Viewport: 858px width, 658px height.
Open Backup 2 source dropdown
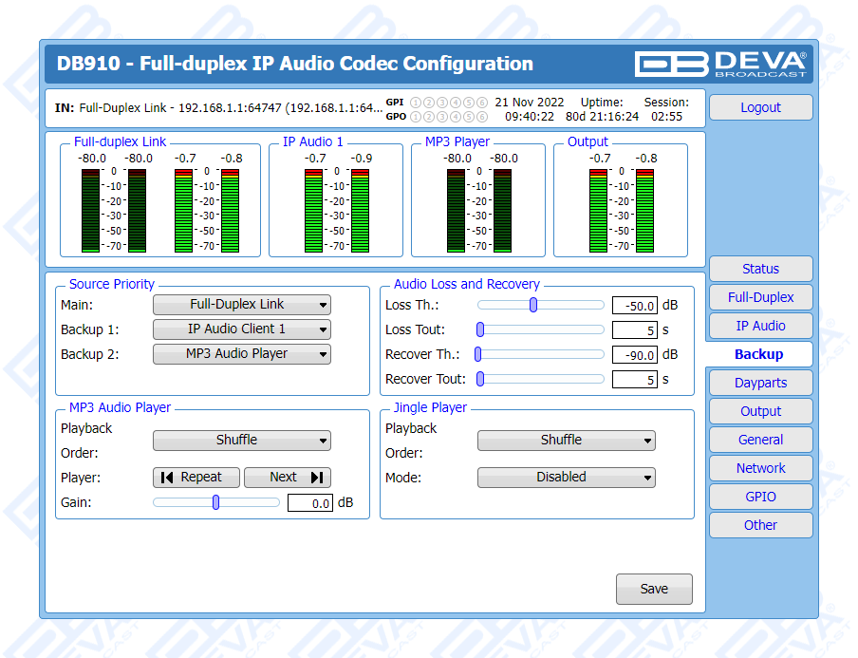(242, 354)
